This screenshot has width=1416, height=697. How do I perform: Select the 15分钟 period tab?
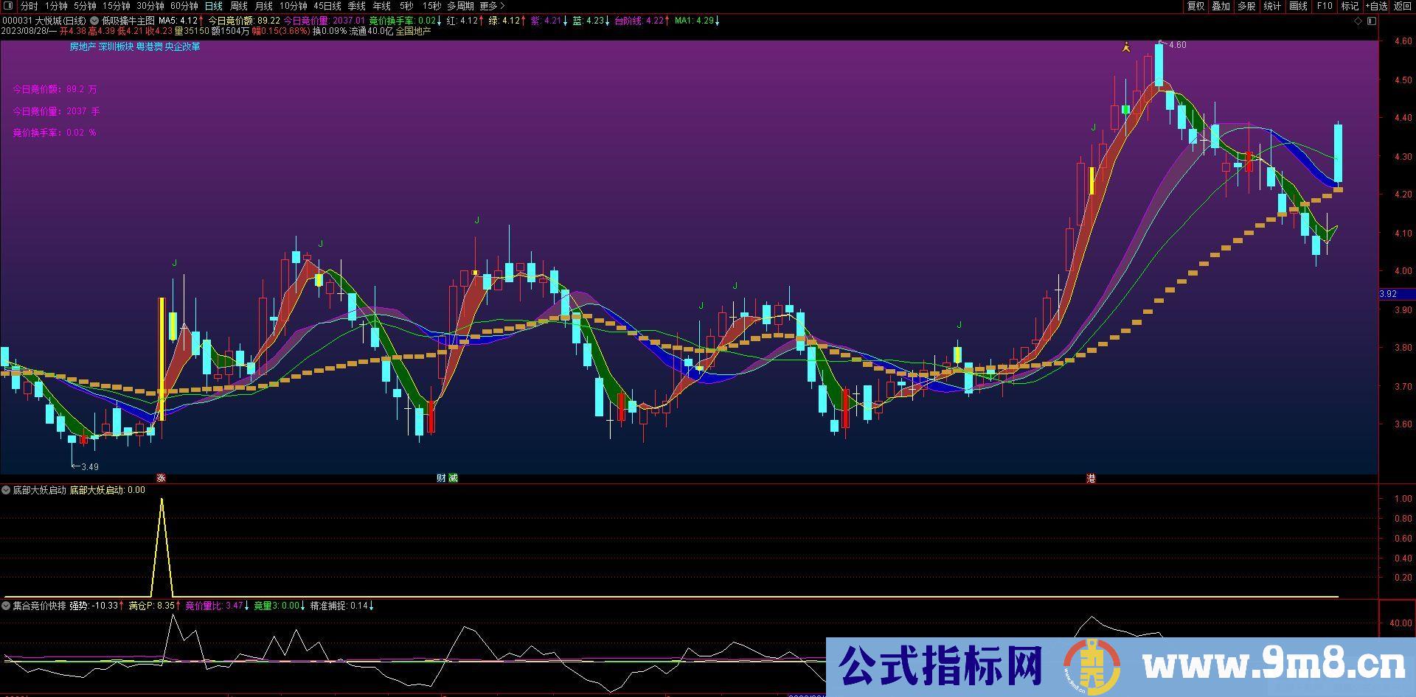[x=117, y=6]
